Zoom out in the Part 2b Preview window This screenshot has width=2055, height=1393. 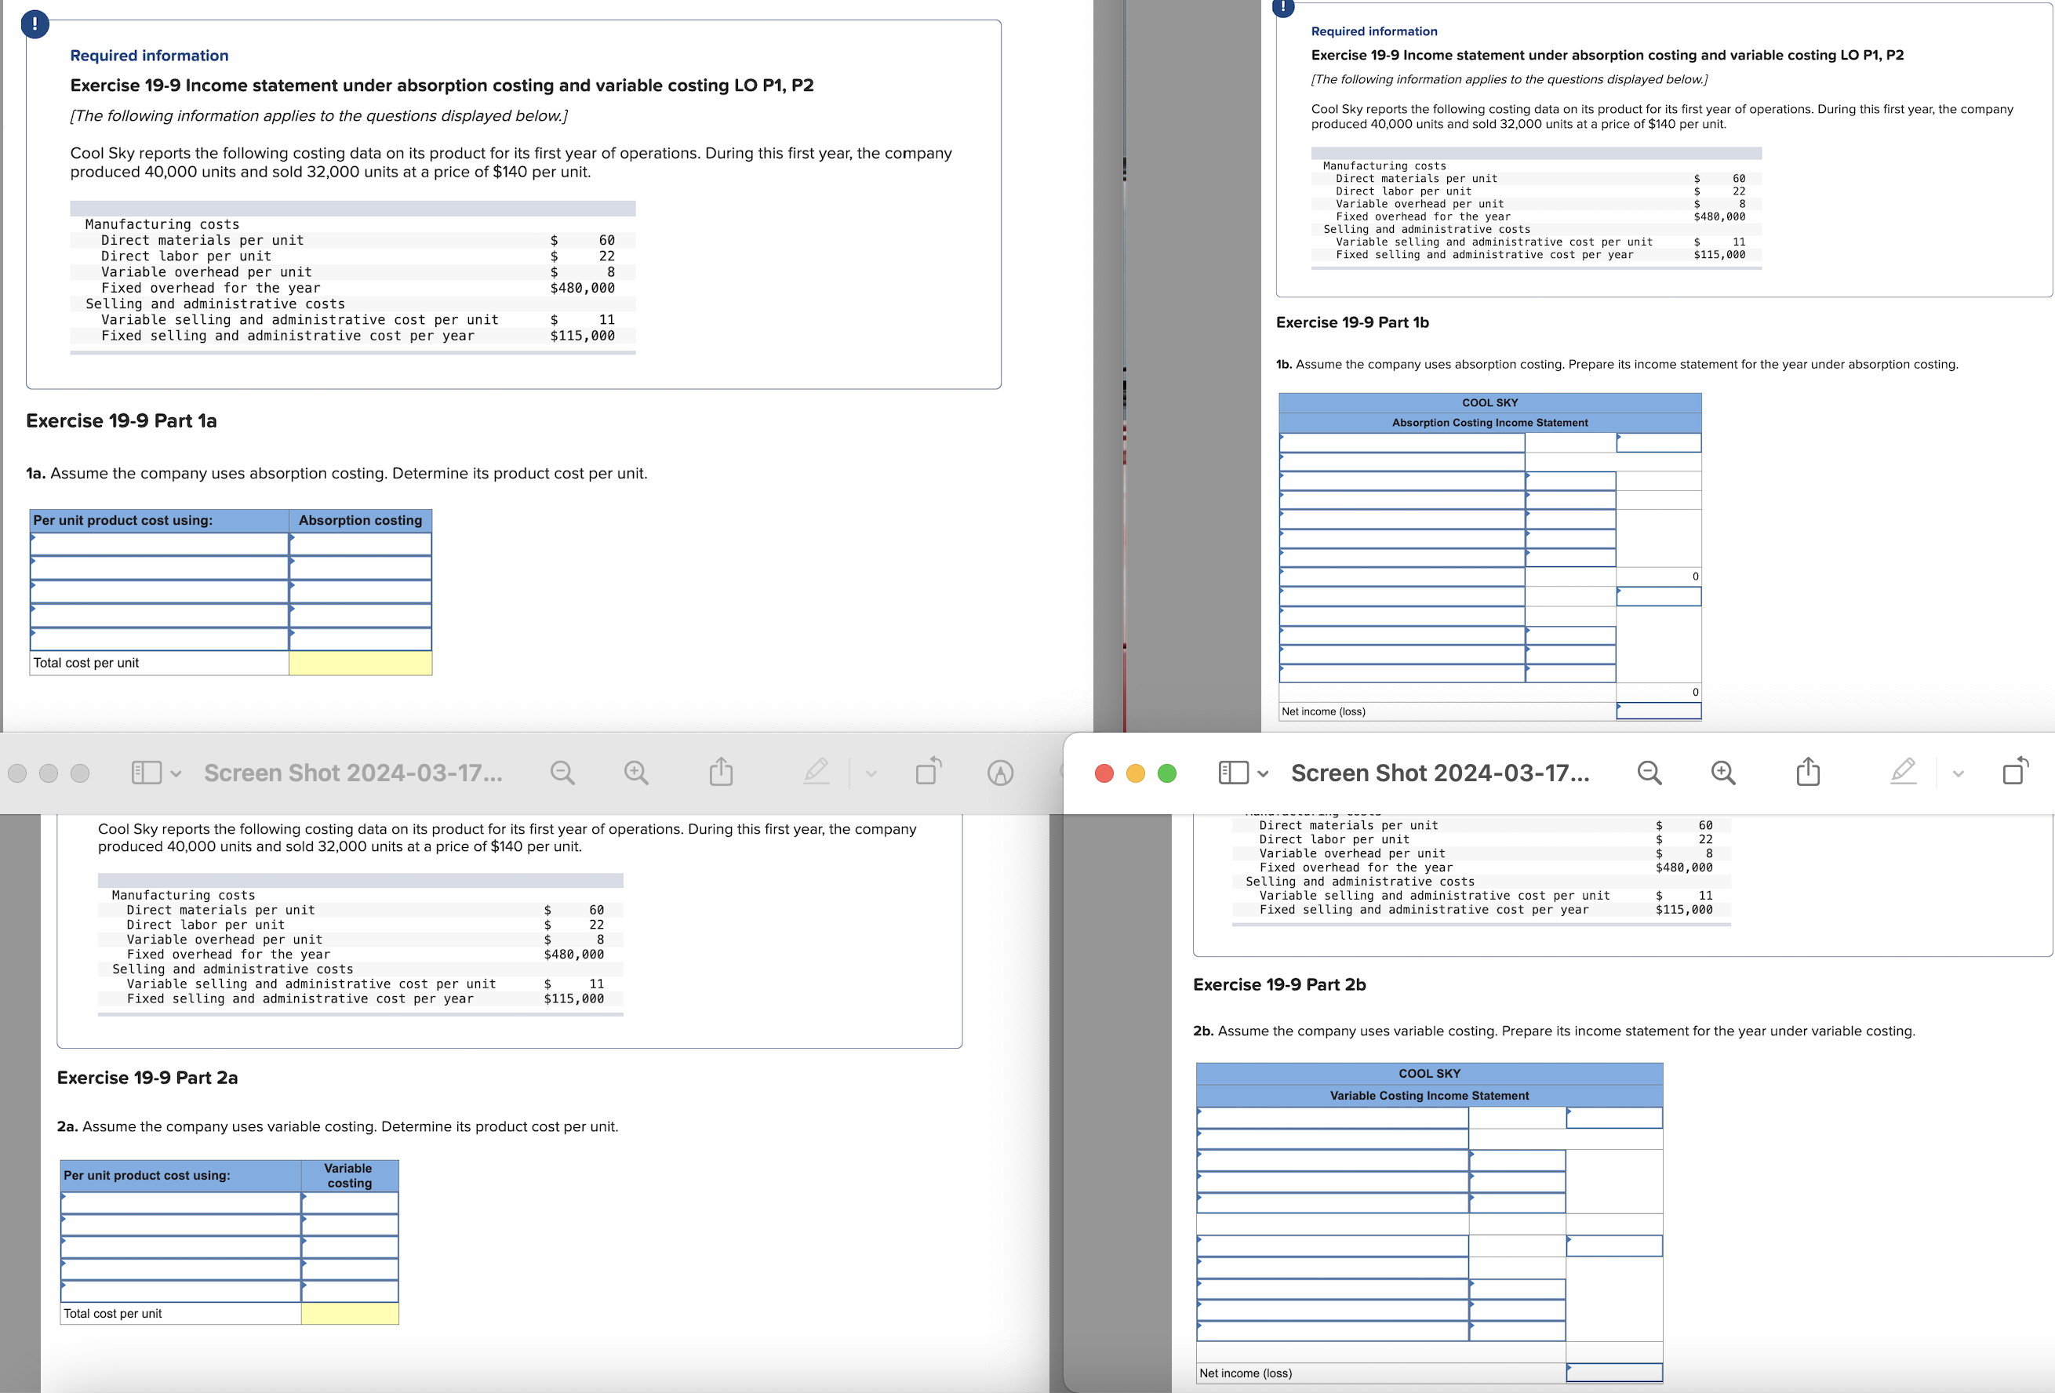point(1649,773)
